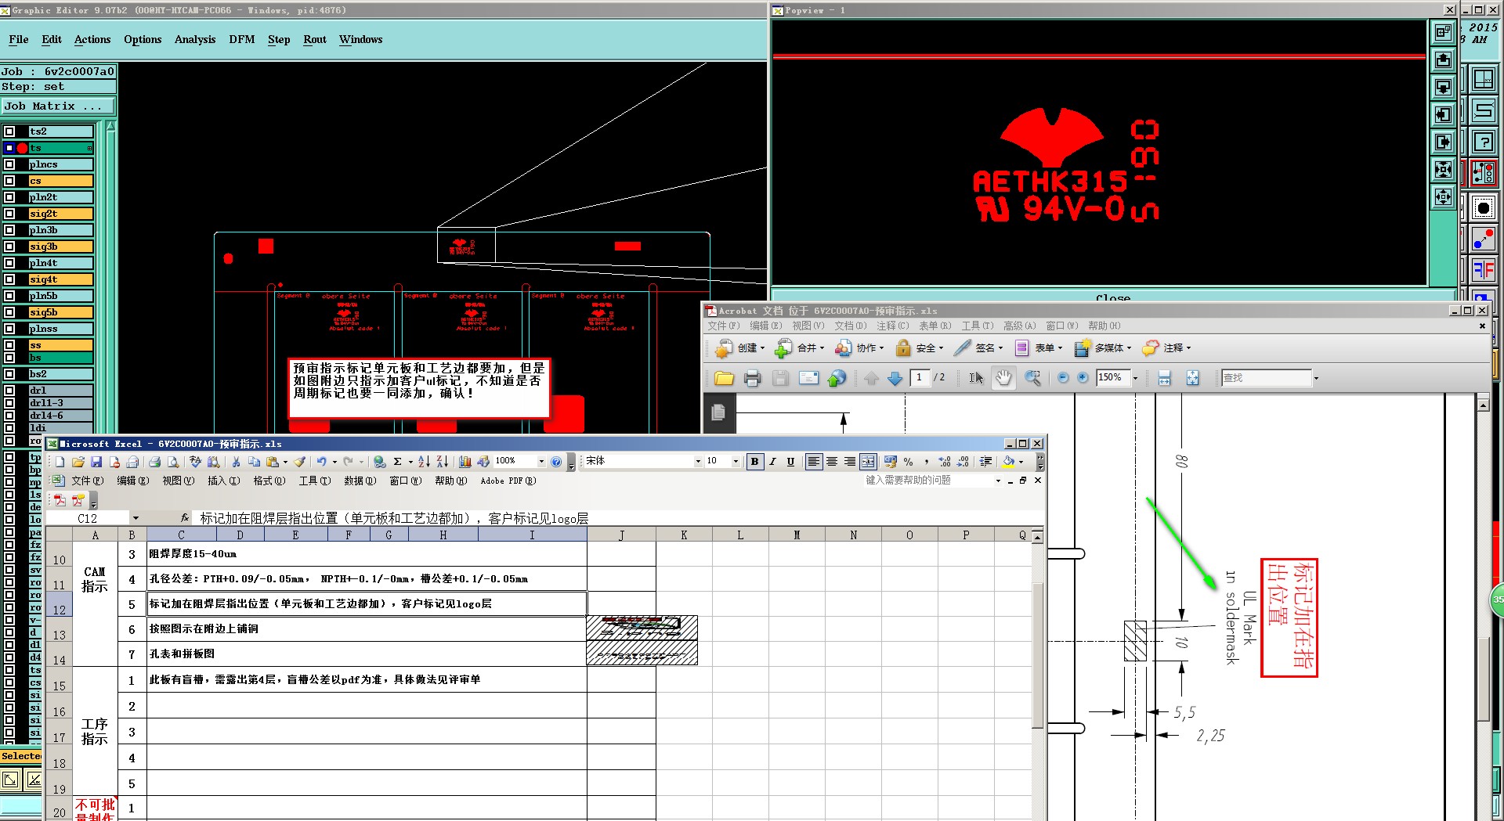
Task: Click the Popview Close button
Action: tap(1113, 297)
